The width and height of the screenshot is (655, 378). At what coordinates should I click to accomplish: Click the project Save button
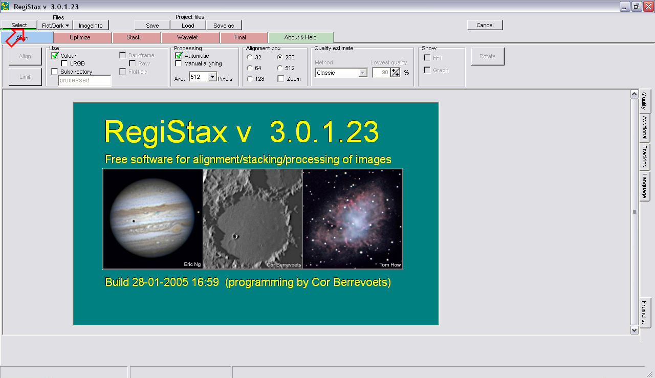[152, 25]
